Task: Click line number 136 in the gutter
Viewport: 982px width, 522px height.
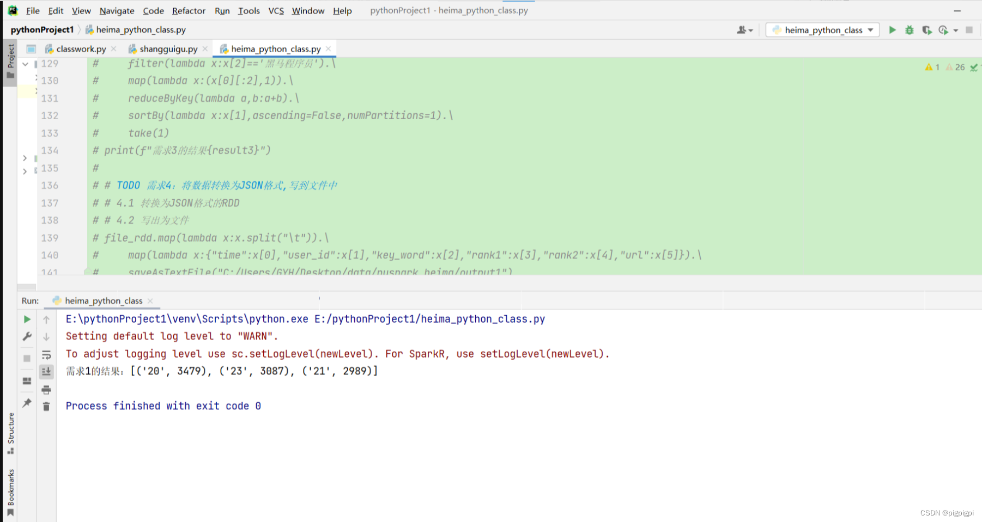Action: (x=50, y=186)
